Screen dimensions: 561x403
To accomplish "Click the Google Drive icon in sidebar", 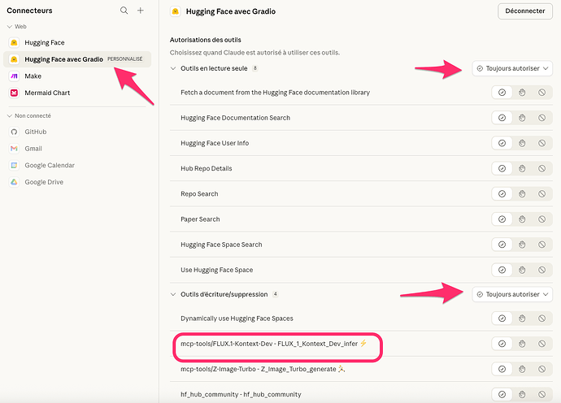I will tap(14, 182).
